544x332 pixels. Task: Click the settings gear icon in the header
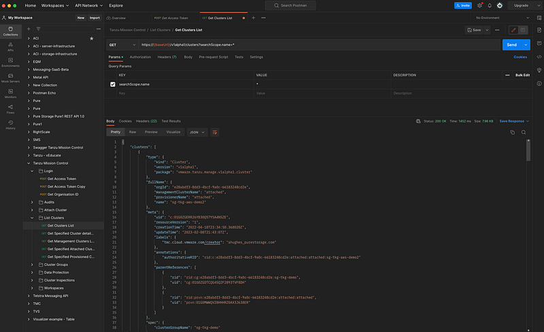pyautogui.click(x=480, y=5)
